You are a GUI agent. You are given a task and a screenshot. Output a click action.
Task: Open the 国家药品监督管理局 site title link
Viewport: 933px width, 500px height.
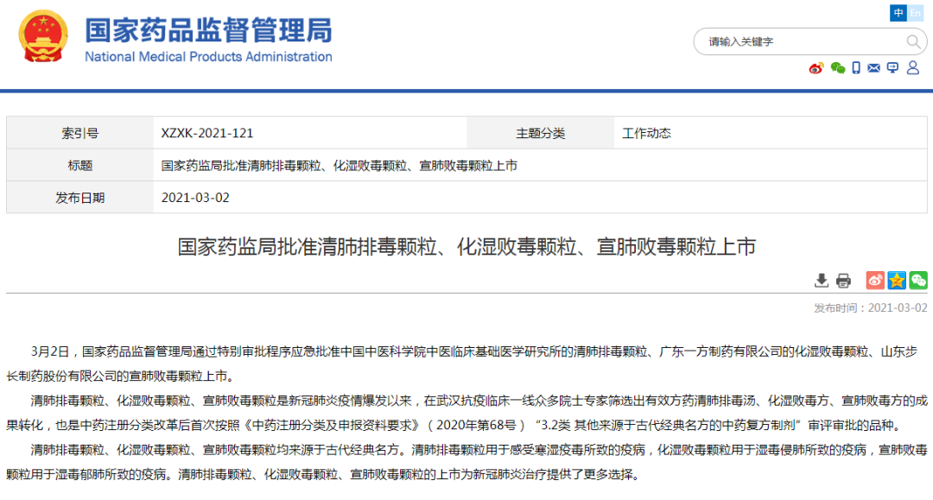pos(208,30)
